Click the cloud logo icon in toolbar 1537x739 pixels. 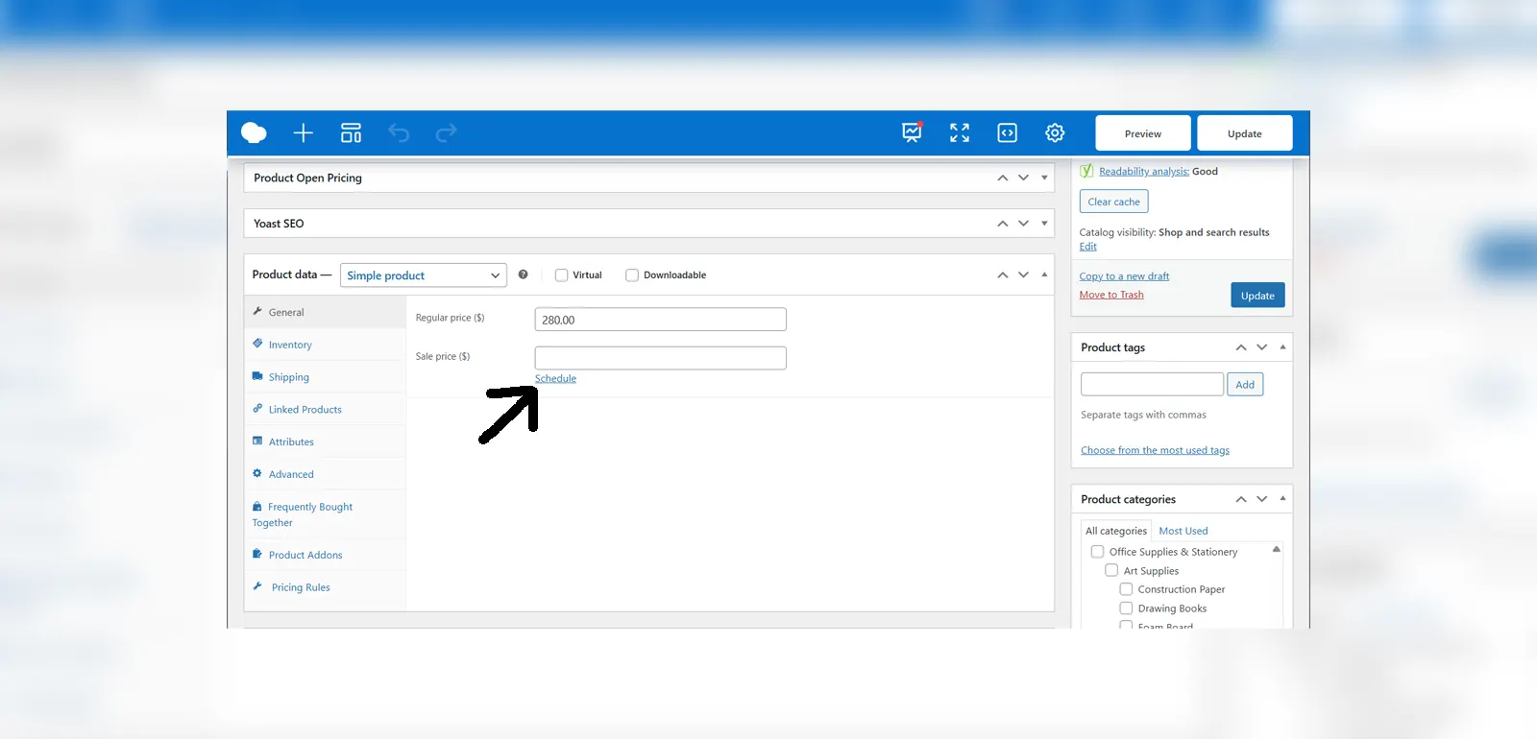(254, 133)
